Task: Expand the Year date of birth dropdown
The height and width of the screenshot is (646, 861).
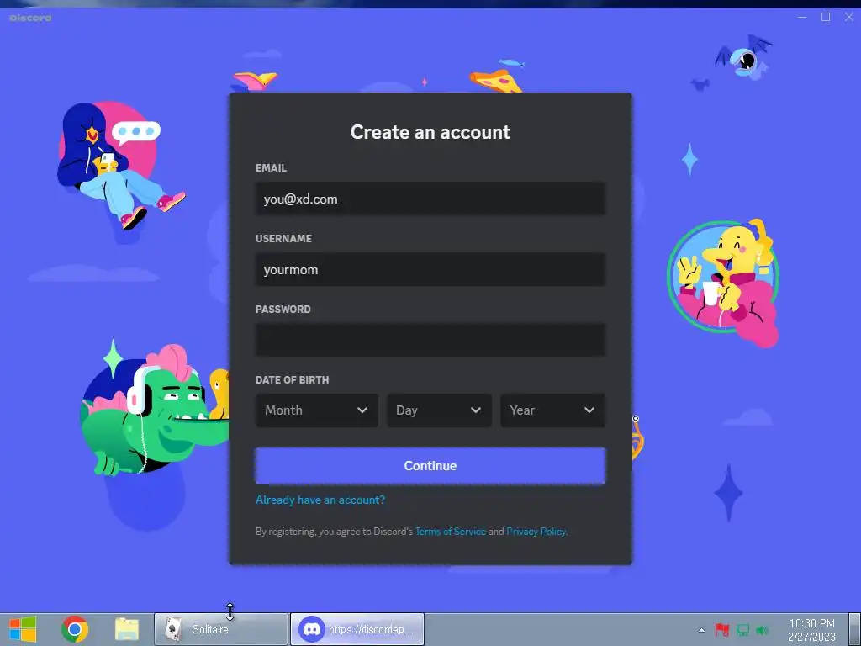Action: click(553, 410)
